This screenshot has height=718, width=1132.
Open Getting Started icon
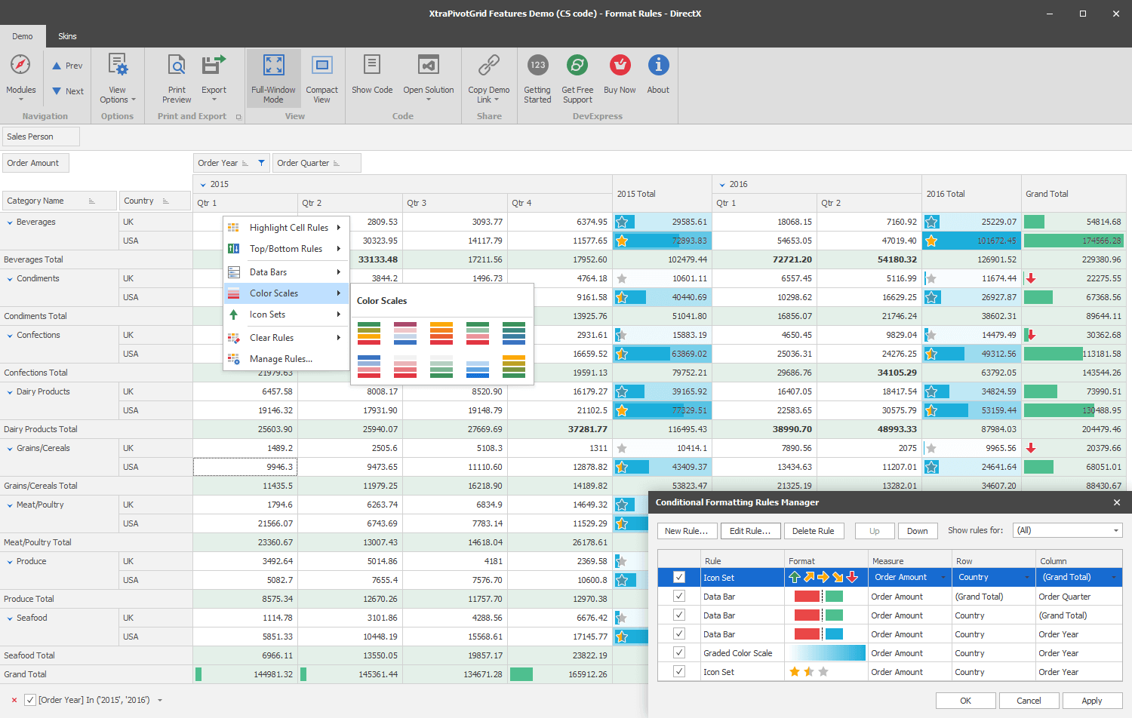(537, 66)
